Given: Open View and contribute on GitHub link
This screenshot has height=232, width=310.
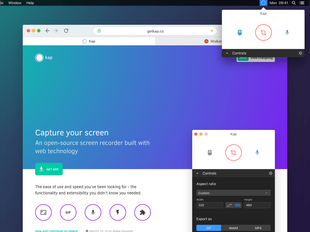Looking at the screenshot, I should (57, 231).
